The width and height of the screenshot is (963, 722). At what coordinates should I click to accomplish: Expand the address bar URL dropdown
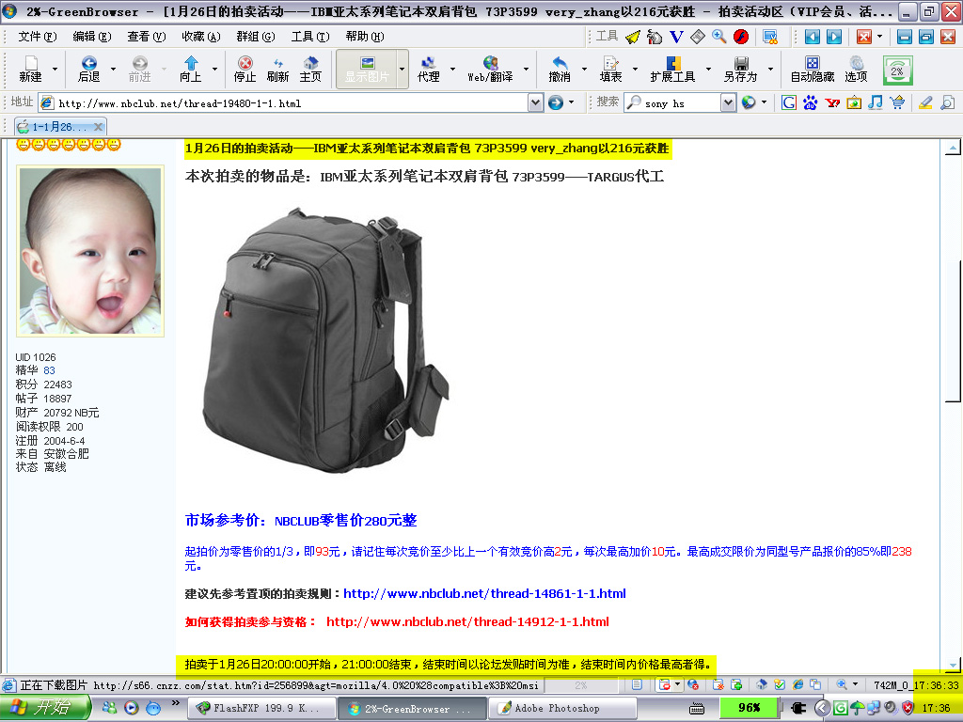[x=535, y=102]
